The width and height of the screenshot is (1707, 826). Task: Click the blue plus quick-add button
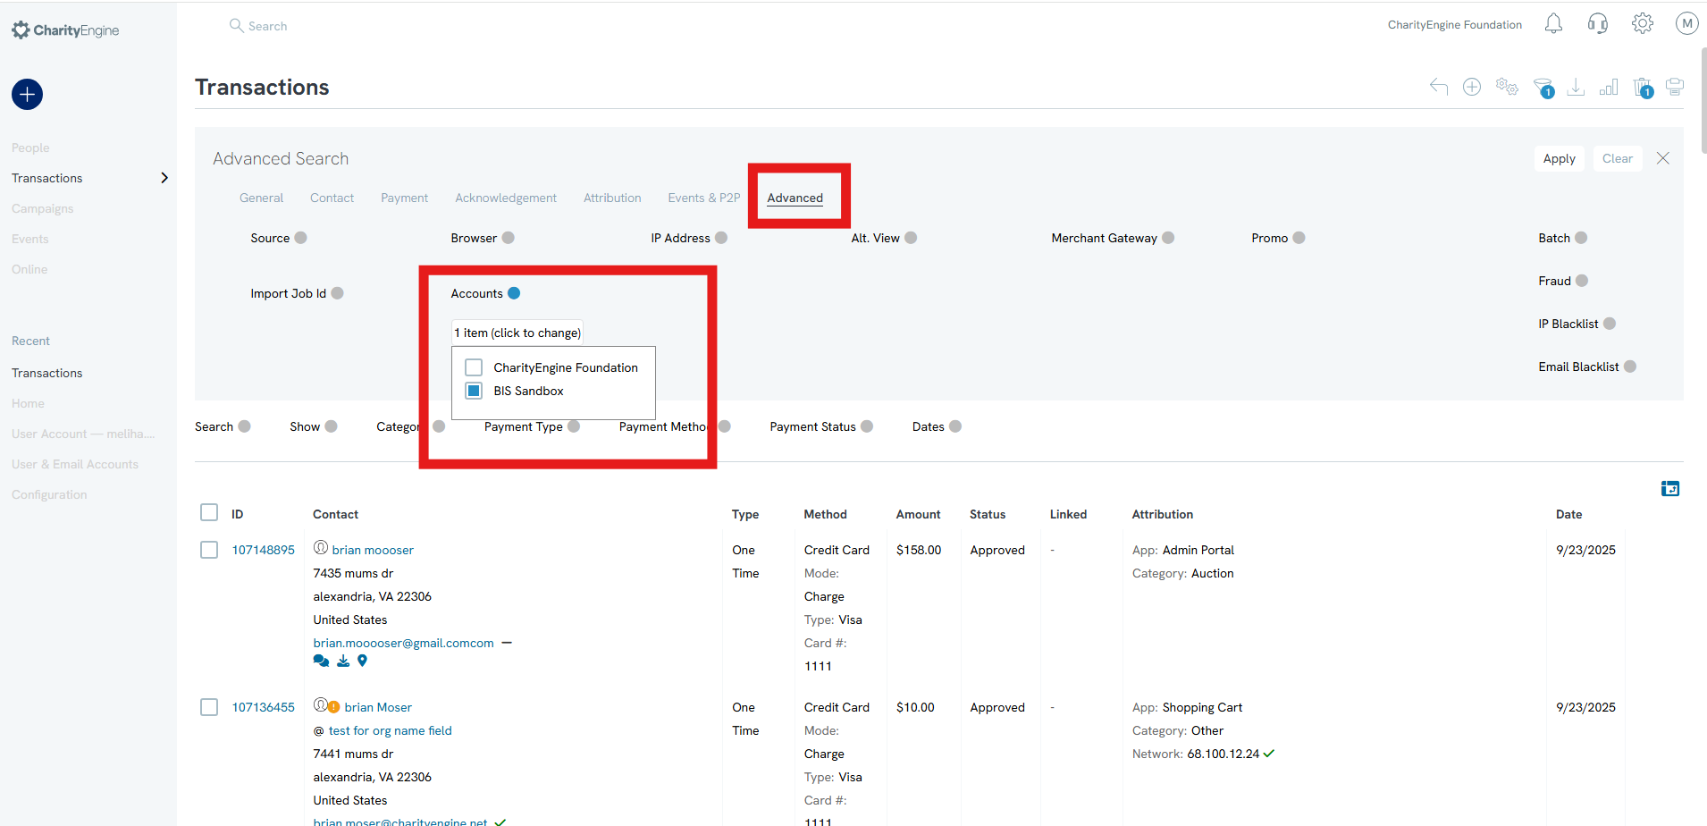tap(27, 94)
